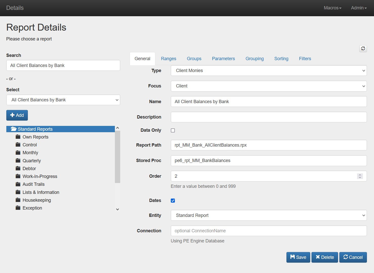Click the Monthly folder icon
The height and width of the screenshot is (273, 374).
(18, 152)
